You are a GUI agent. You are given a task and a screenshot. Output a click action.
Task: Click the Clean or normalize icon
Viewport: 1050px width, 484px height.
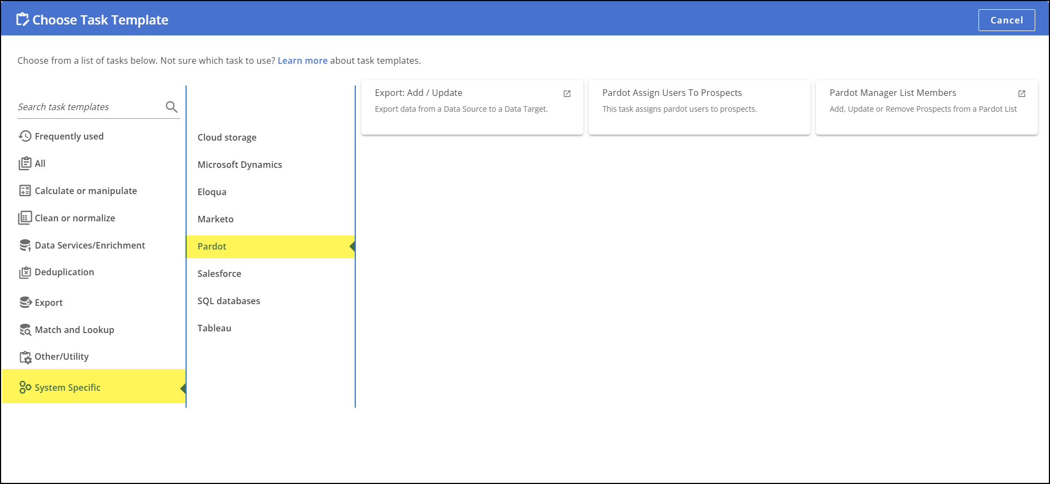[x=25, y=218]
